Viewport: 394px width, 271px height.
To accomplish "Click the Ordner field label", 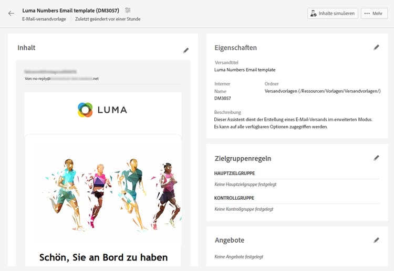I will tap(272, 84).
